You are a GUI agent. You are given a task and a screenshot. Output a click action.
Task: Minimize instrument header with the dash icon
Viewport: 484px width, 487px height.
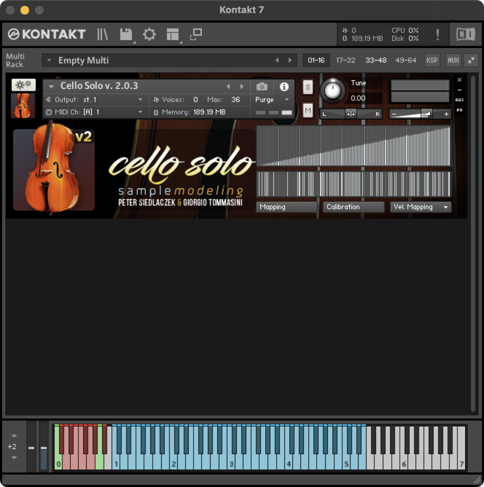[459, 90]
